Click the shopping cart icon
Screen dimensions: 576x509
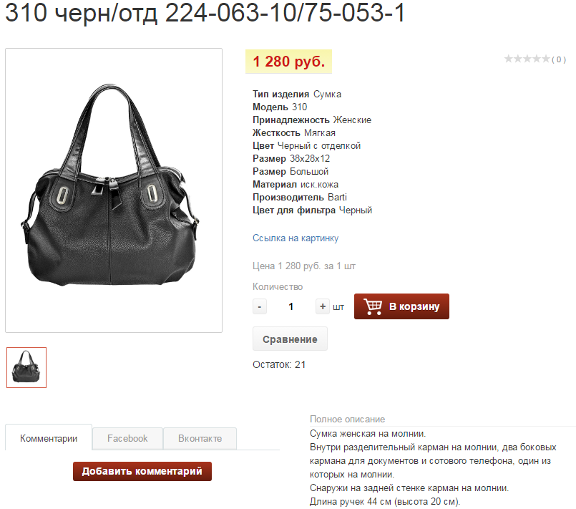[x=373, y=306]
